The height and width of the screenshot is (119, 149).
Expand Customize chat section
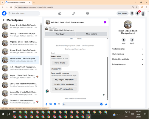[x=128, y=49]
